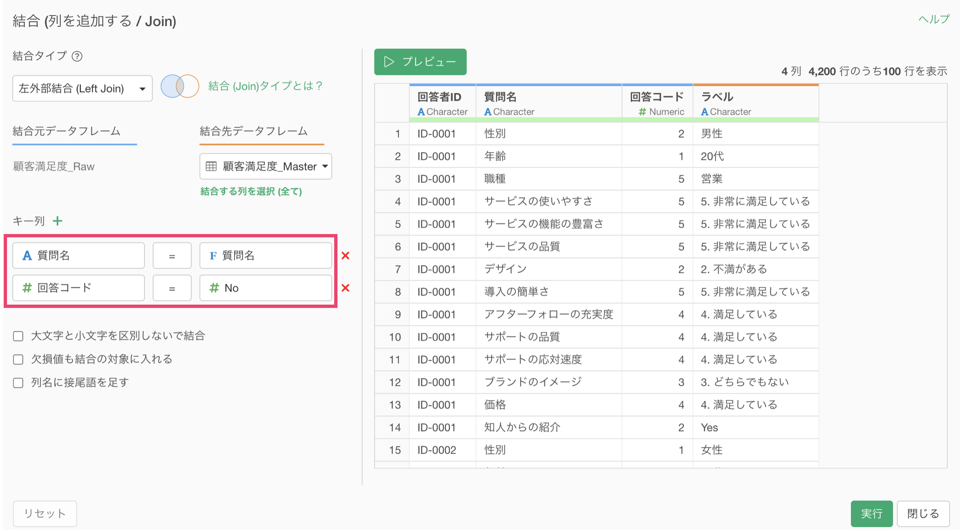The height and width of the screenshot is (530, 960).
Task: Click the equals operator for 回答コード row
Action: [172, 288]
